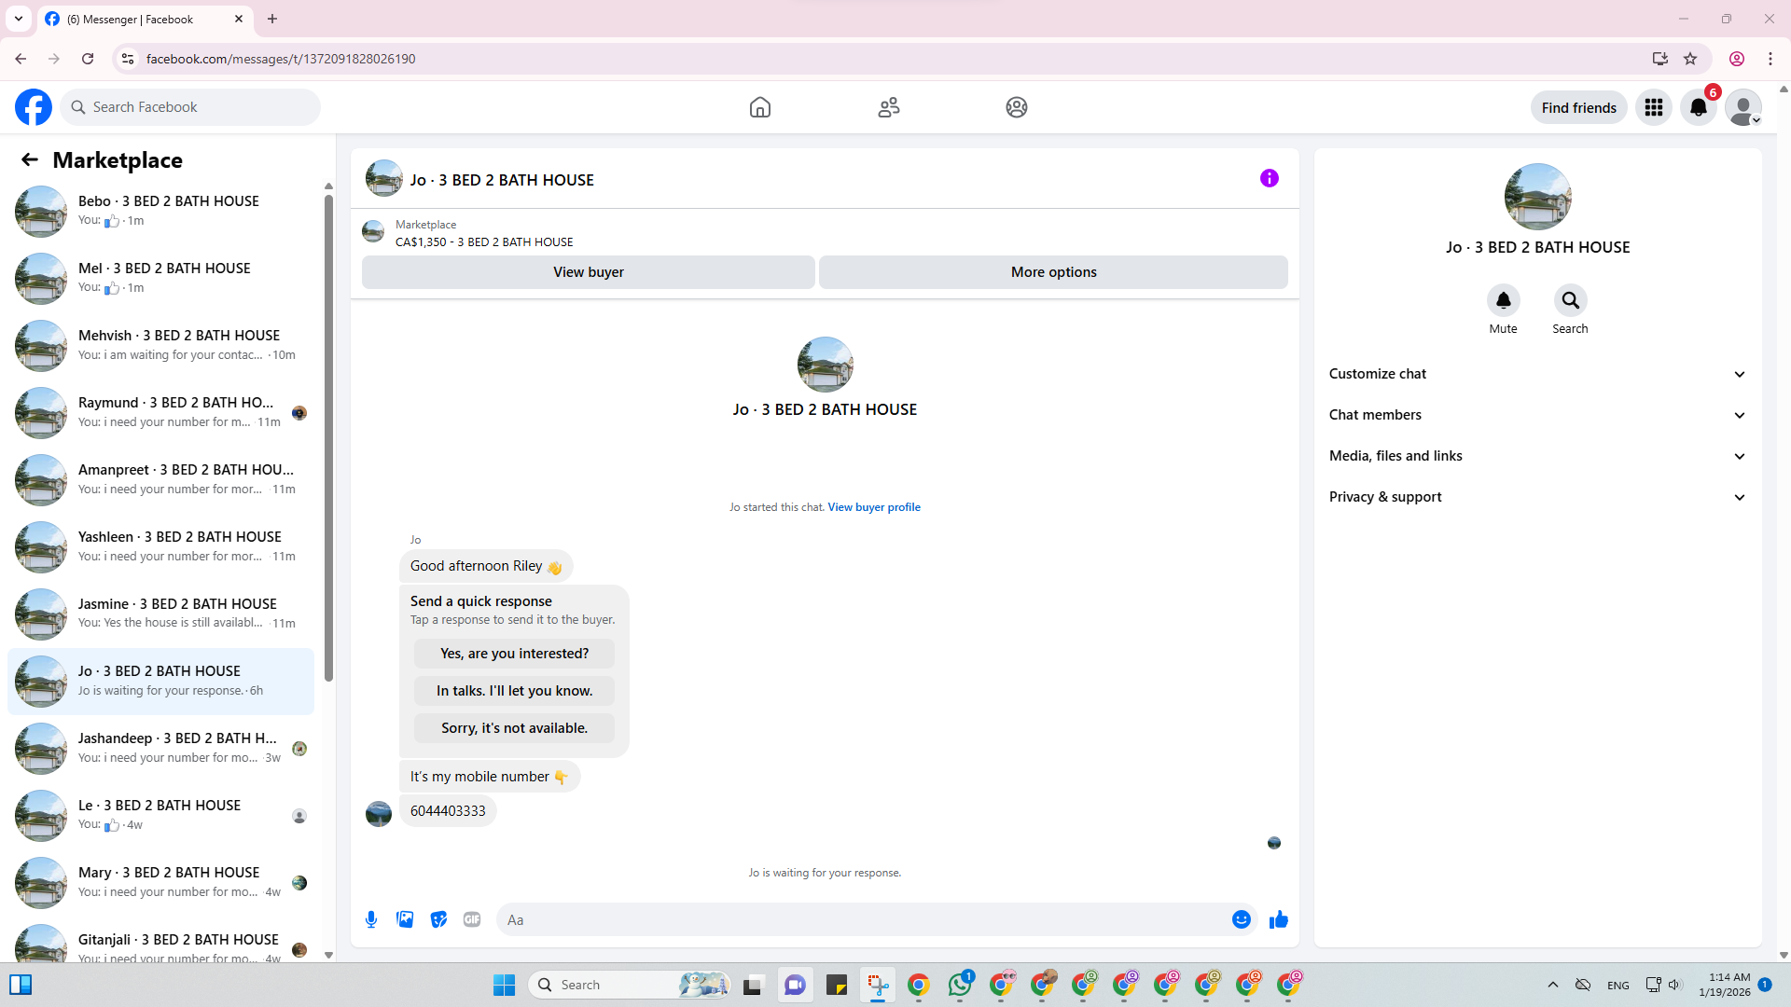Open the Chrome profile icon

(x=1737, y=59)
